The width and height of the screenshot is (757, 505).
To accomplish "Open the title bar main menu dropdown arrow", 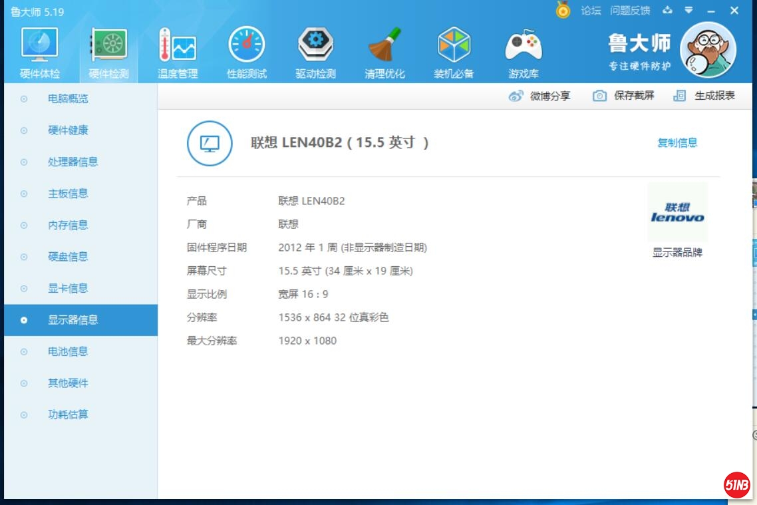I will coord(688,11).
